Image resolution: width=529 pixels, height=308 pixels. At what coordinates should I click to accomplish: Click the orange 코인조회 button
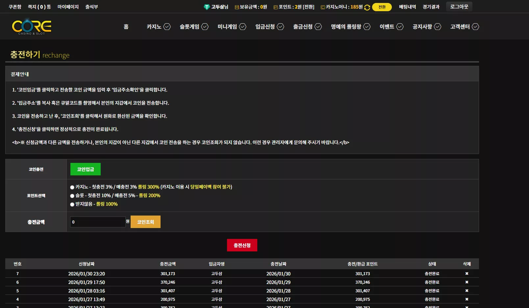145,222
